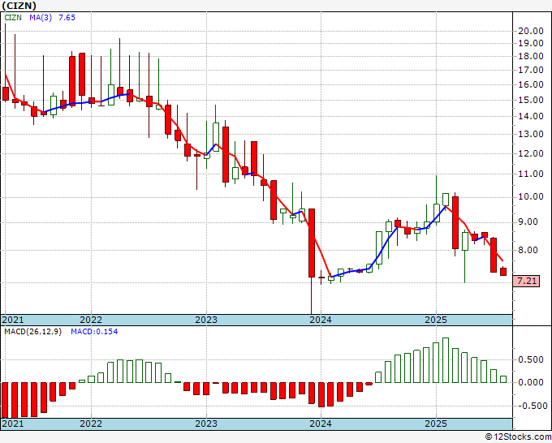
Task: Click 2024 on the MACD panel timeline
Action: [321, 424]
